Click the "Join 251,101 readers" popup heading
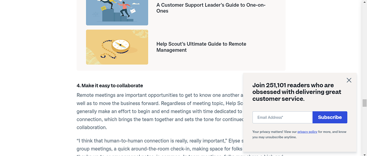The width and height of the screenshot is (367, 156). [x=297, y=92]
